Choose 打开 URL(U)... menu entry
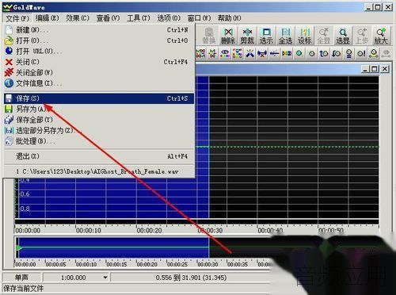396x295 pixels. click(99, 51)
